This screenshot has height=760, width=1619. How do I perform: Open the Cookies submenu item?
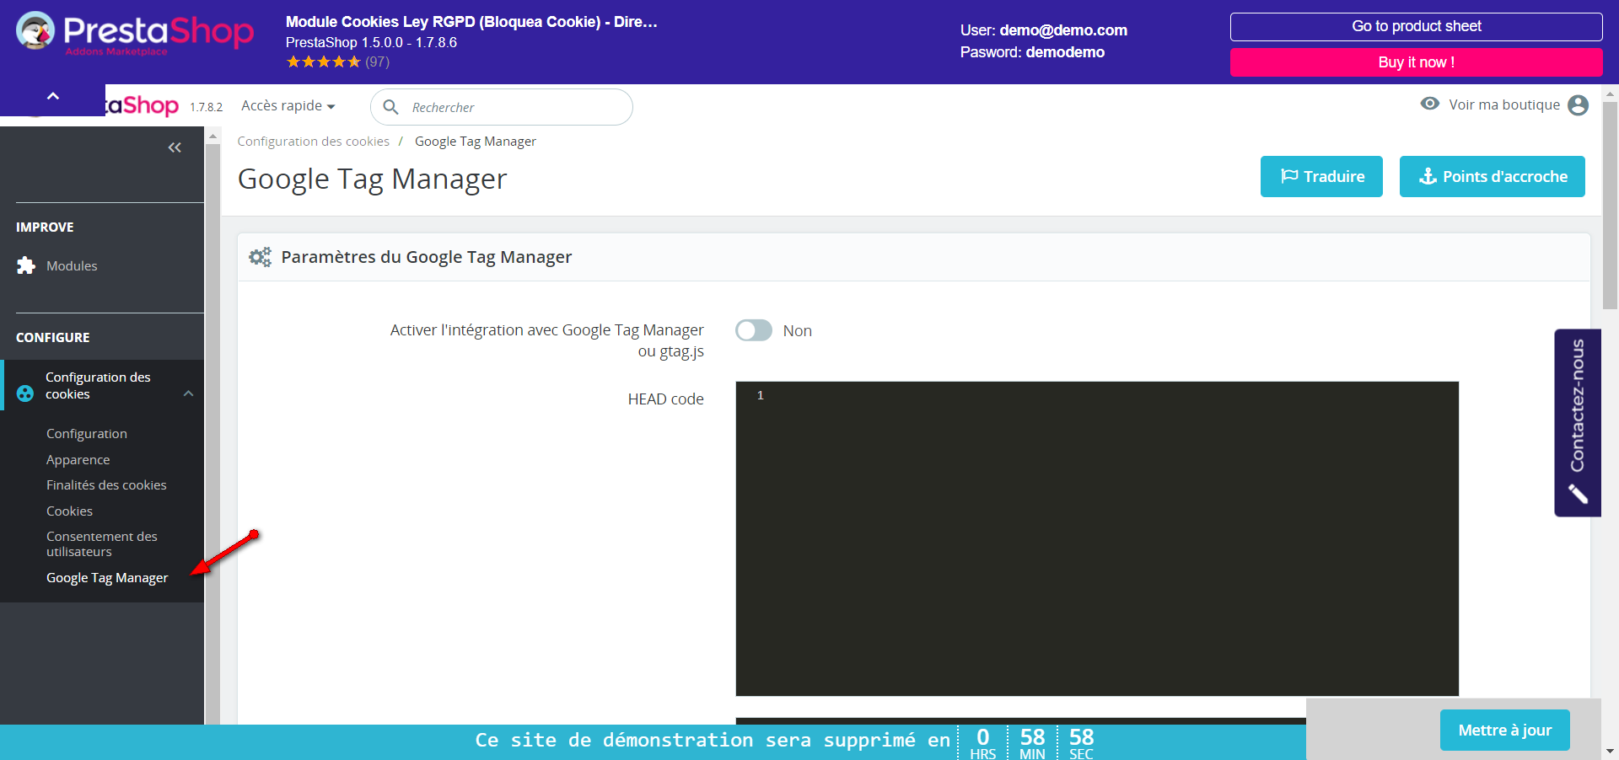(69, 511)
